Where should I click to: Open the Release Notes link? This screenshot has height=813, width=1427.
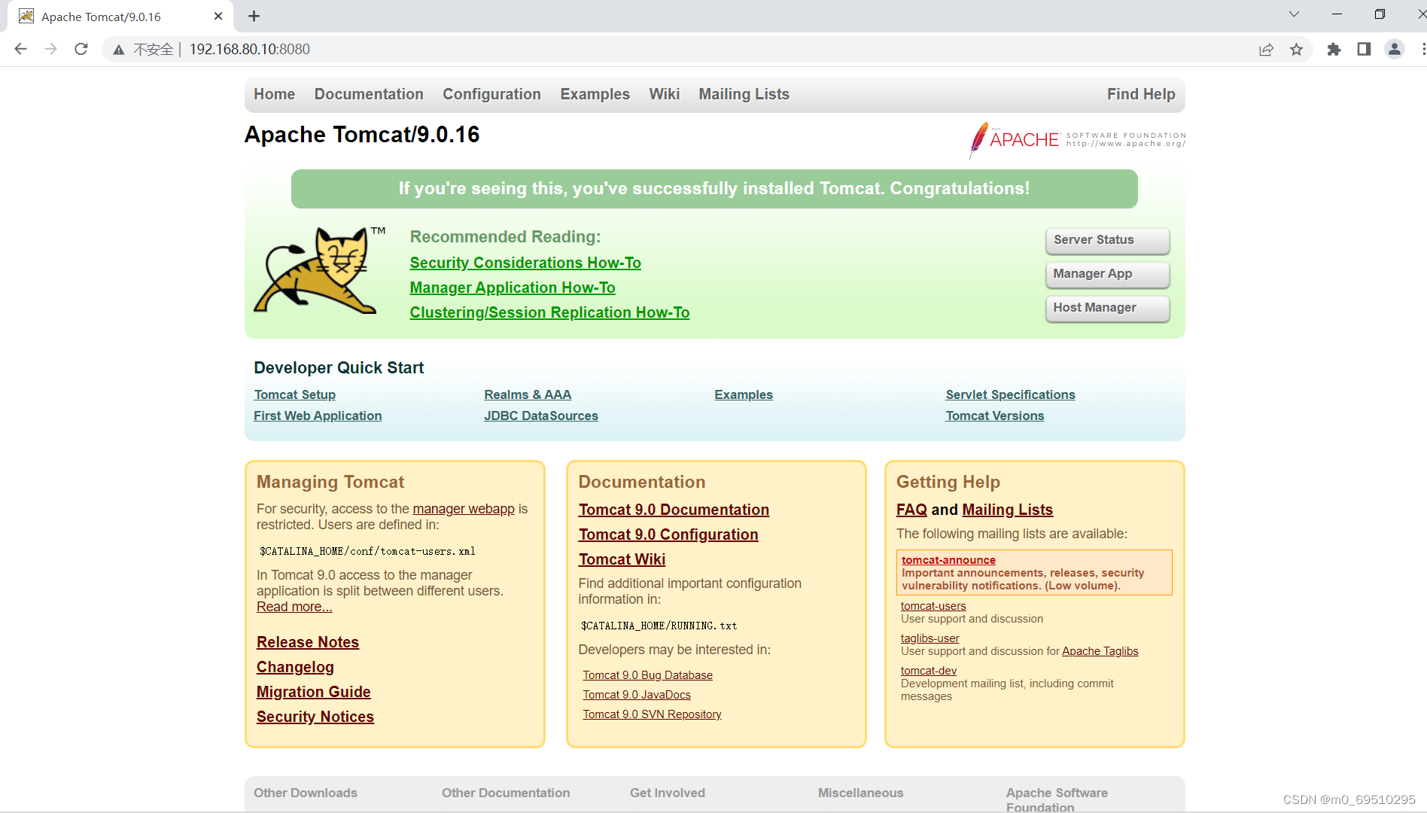tap(308, 642)
